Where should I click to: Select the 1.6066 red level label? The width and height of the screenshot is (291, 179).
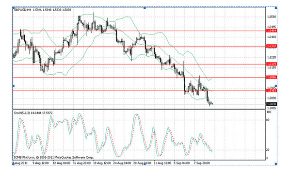tap(272, 77)
